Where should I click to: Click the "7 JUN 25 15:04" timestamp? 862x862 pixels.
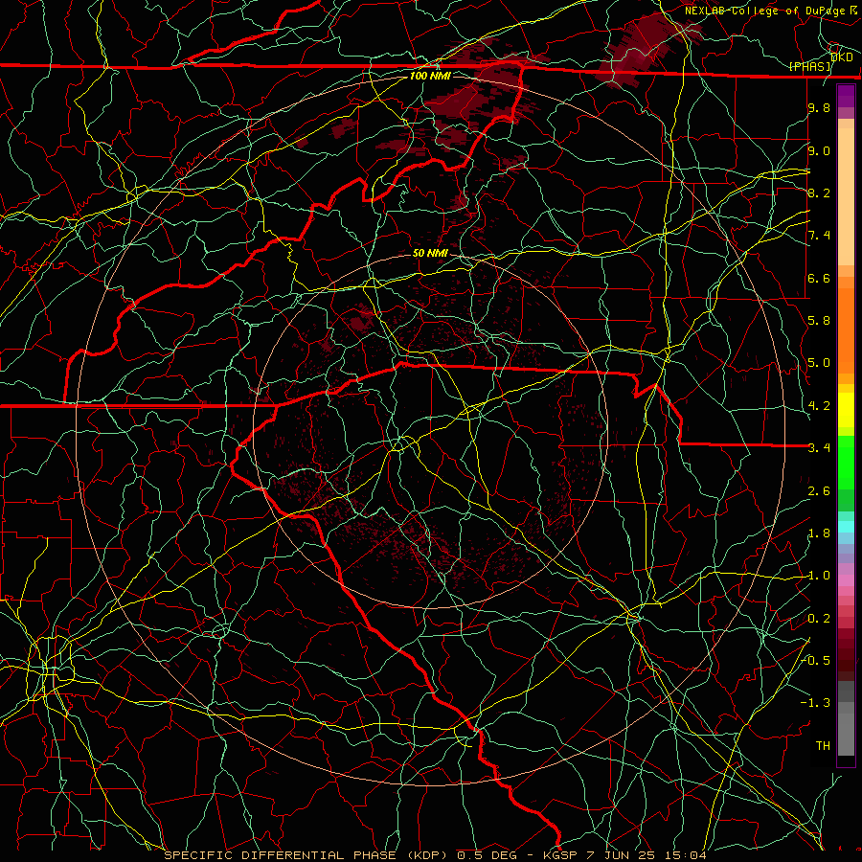pos(645,855)
